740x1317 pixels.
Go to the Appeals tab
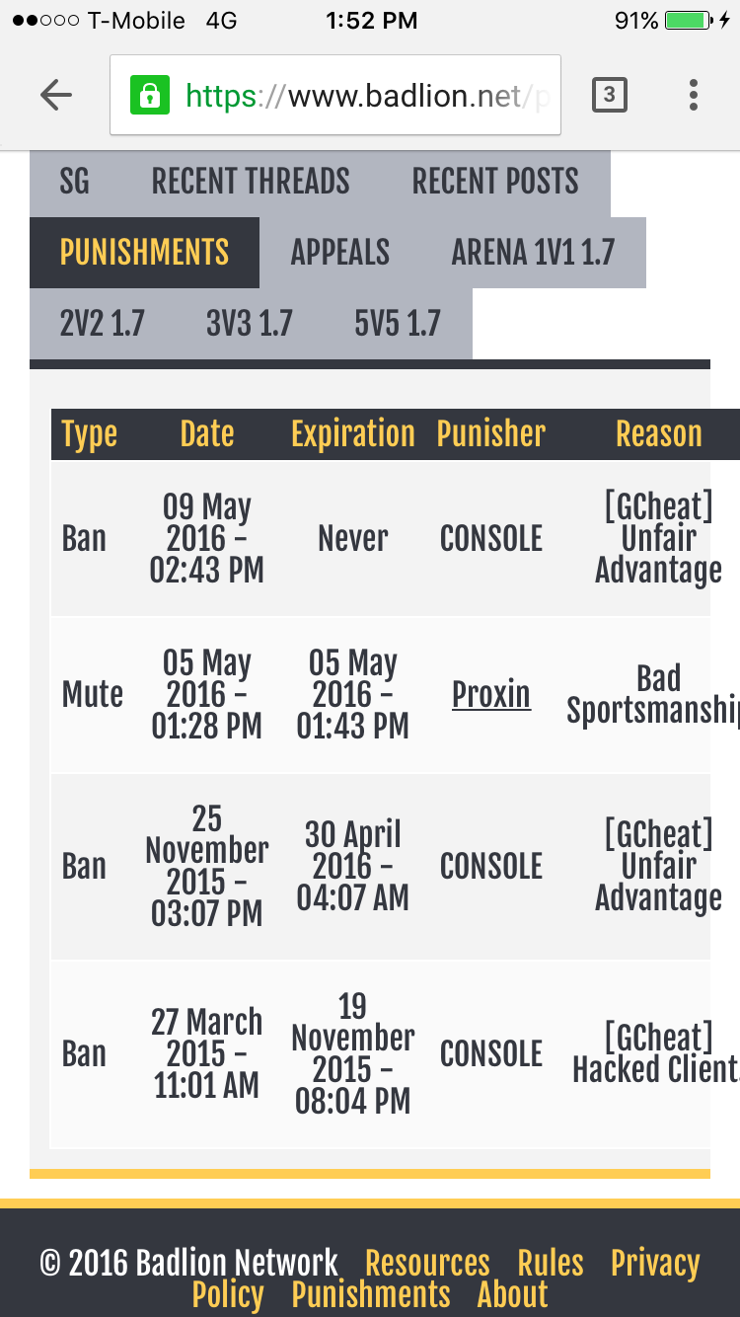tap(340, 253)
